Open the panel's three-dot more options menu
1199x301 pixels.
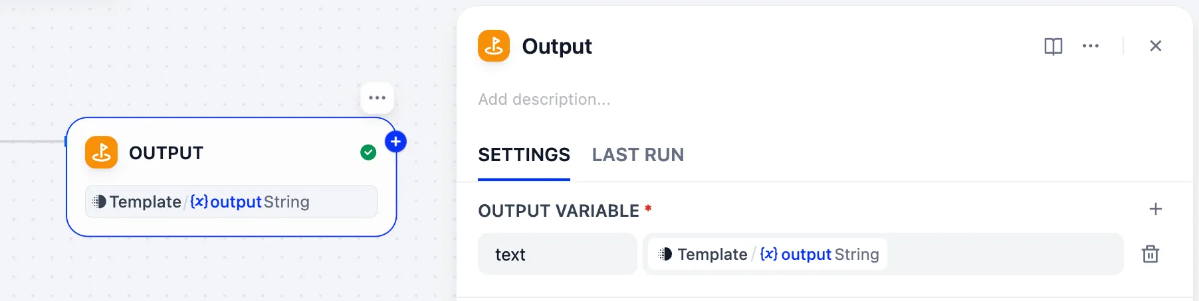[1091, 46]
